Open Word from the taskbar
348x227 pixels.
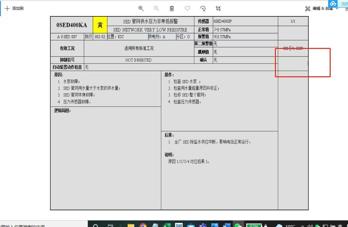coord(226,225)
